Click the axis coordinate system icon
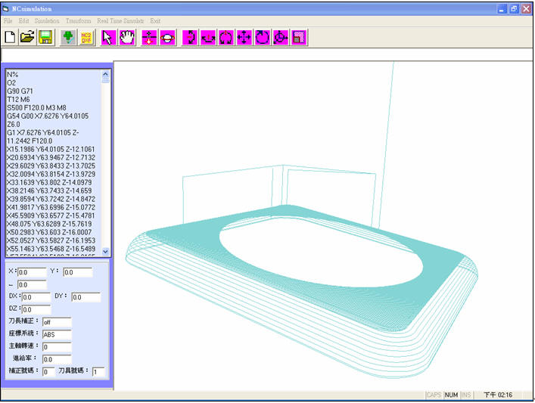This screenshot has width=535, height=403. [281, 37]
